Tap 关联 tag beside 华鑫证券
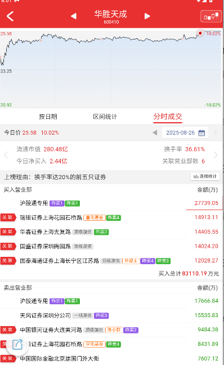The image size is (224, 365). pyautogui.click(x=8, y=232)
